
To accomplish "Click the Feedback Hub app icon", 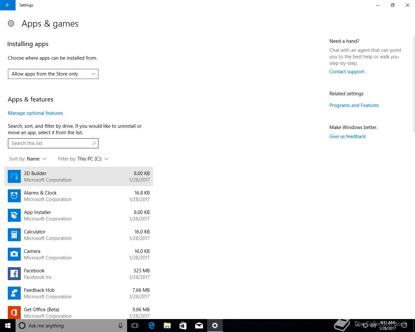I will pos(14,293).
